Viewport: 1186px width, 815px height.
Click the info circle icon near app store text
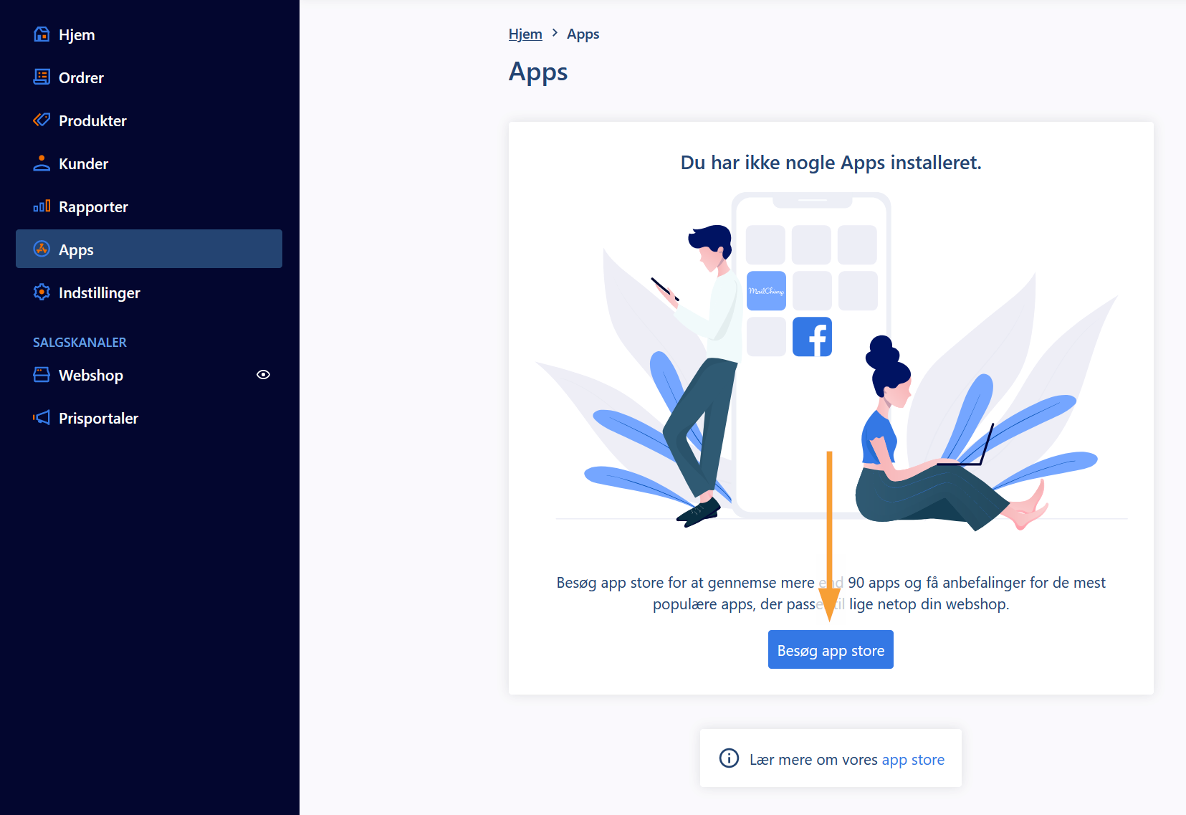click(729, 758)
